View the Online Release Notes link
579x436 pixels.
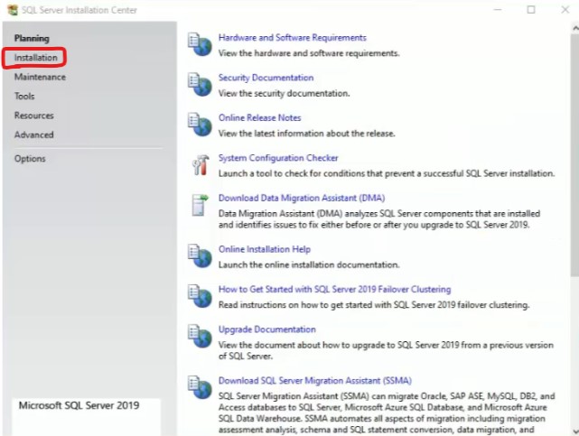259,117
